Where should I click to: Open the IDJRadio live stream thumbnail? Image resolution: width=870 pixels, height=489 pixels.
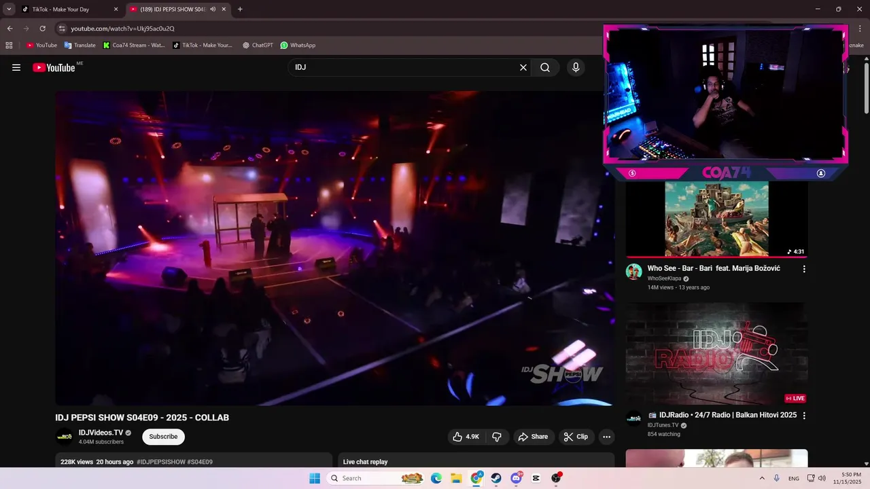point(716,353)
